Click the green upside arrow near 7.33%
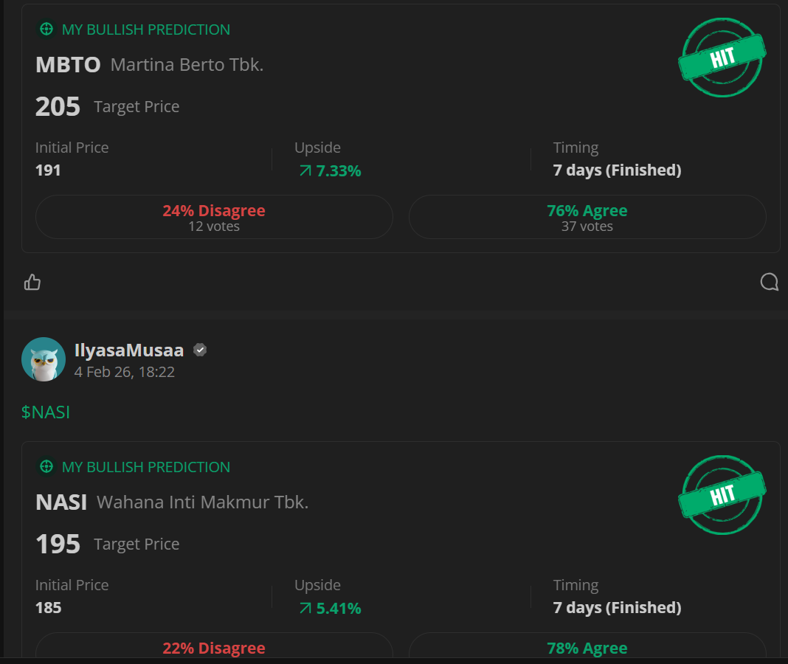Image resolution: width=788 pixels, height=664 pixels. [305, 171]
